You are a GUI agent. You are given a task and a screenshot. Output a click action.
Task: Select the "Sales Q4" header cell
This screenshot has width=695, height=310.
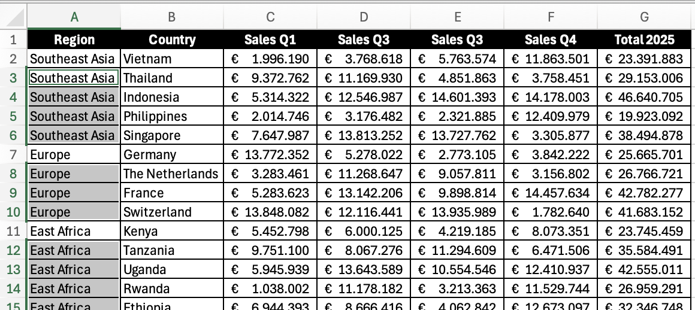[551, 39]
